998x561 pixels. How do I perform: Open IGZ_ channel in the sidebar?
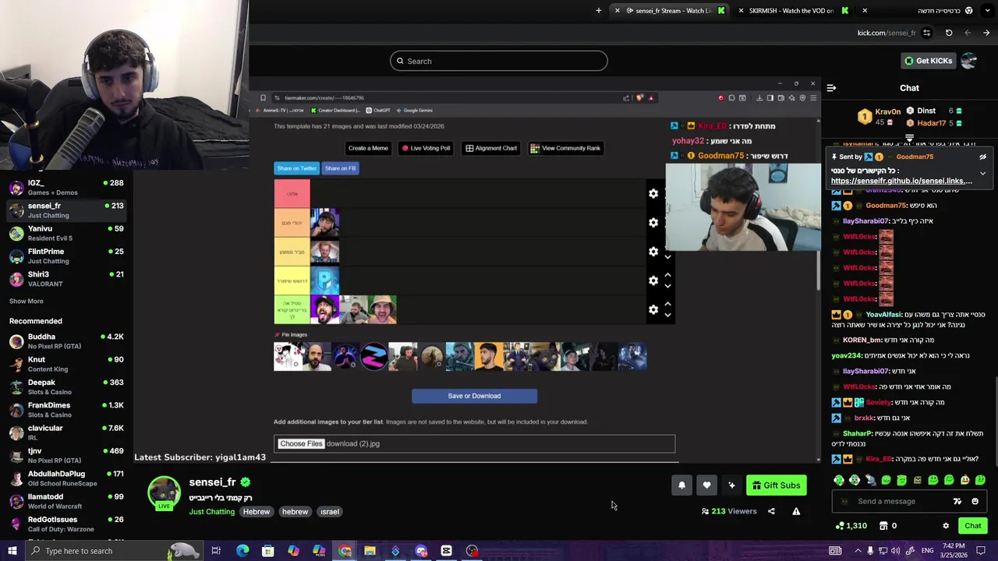[x=66, y=187]
